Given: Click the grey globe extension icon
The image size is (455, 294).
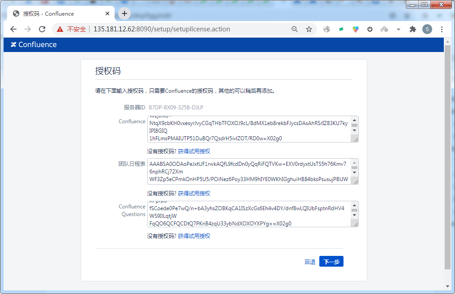Looking at the screenshot, I should (x=327, y=29).
